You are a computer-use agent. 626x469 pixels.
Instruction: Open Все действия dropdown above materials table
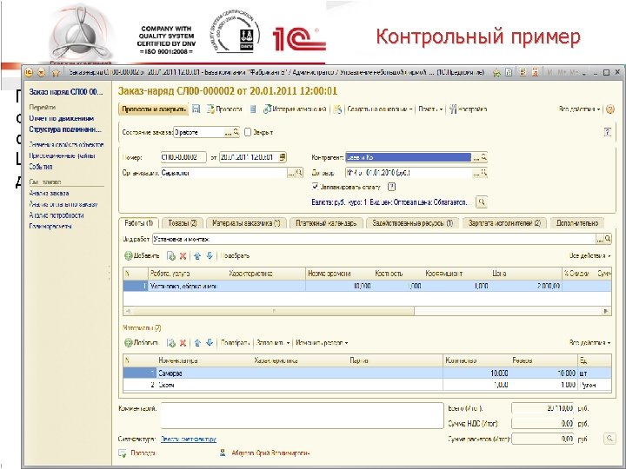(x=590, y=343)
